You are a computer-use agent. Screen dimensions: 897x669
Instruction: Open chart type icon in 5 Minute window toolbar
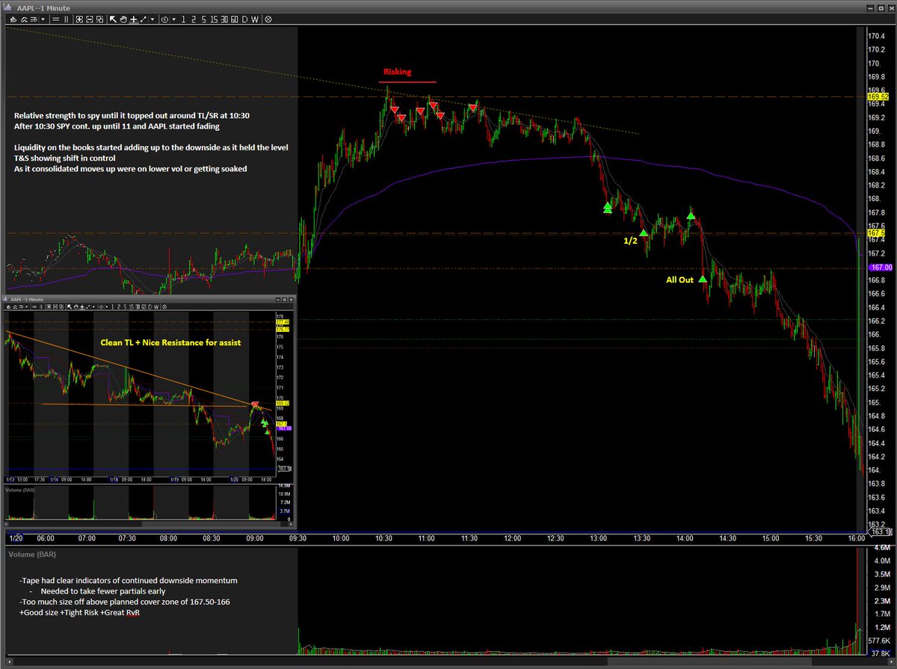9,306
